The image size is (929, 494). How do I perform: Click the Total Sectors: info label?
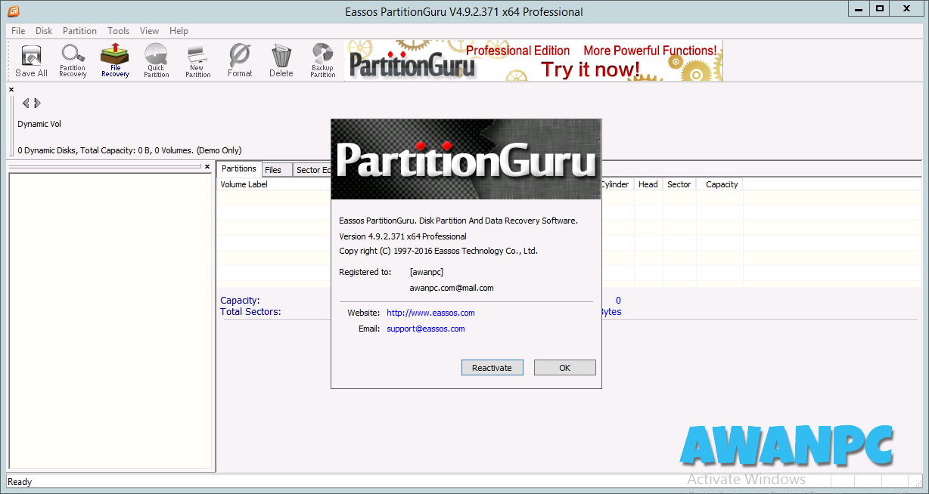[250, 311]
